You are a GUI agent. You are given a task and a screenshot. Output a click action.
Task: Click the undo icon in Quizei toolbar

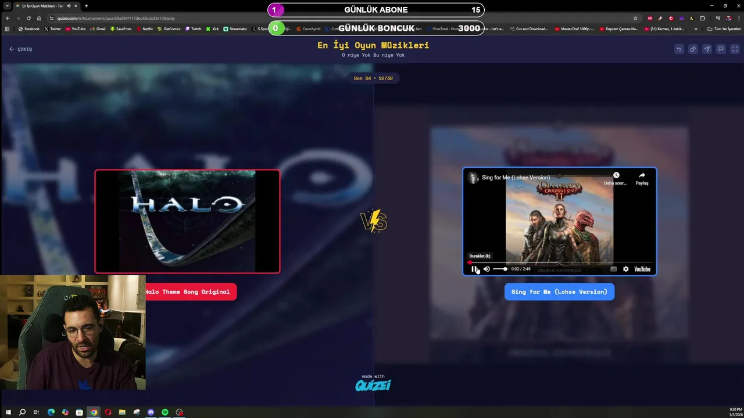[x=679, y=49]
